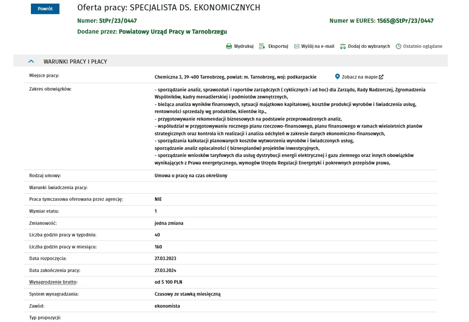Image resolution: width=469 pixels, height=322 pixels.
Task: Click the Zmianowość label
Action: coord(43,223)
